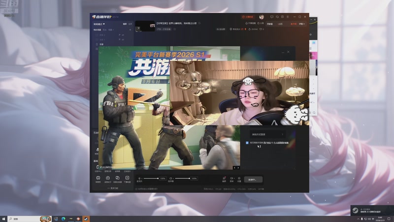
Task: Adjust the speaker volume slider
Action: point(182,179)
